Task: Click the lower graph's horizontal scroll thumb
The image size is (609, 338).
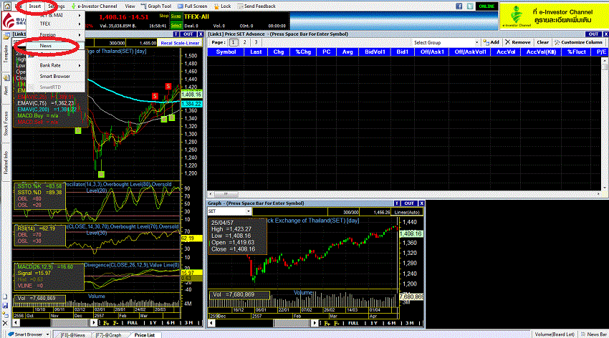Action: pos(292,323)
